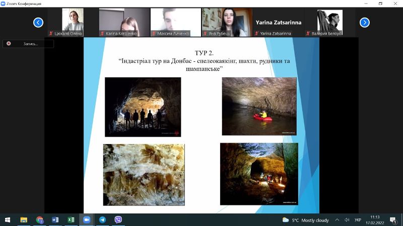
Task: Open Google Chrome from the taskbar
Action: (40, 220)
